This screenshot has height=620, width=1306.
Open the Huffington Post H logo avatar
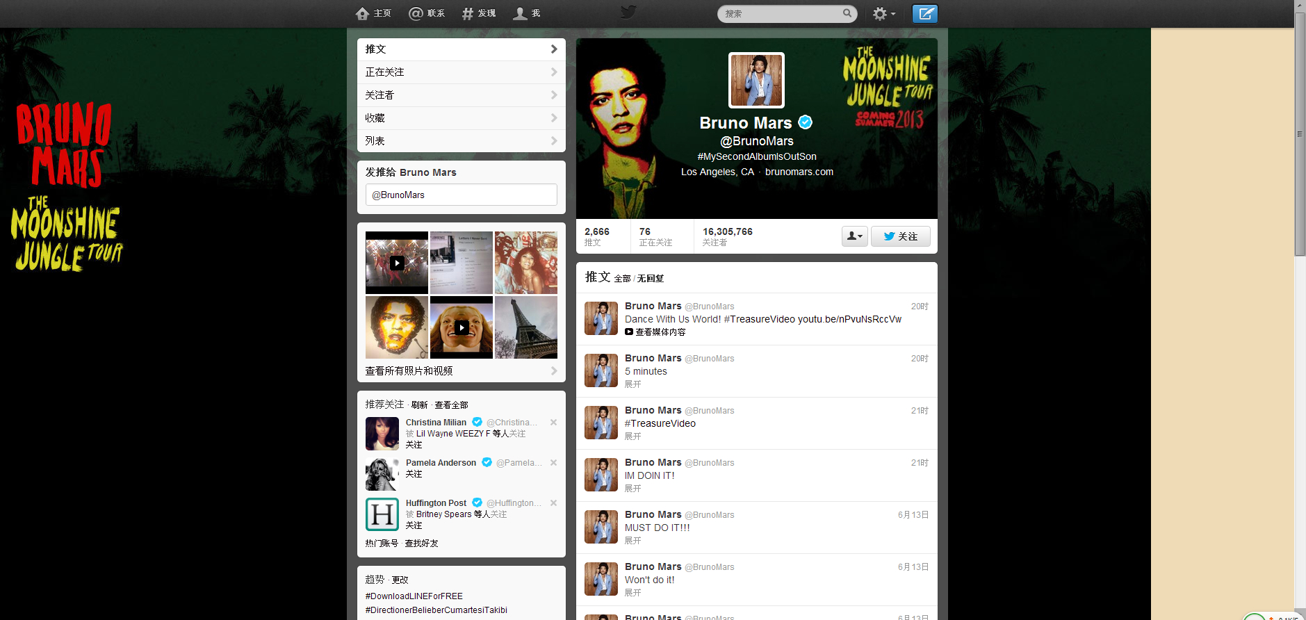382,514
